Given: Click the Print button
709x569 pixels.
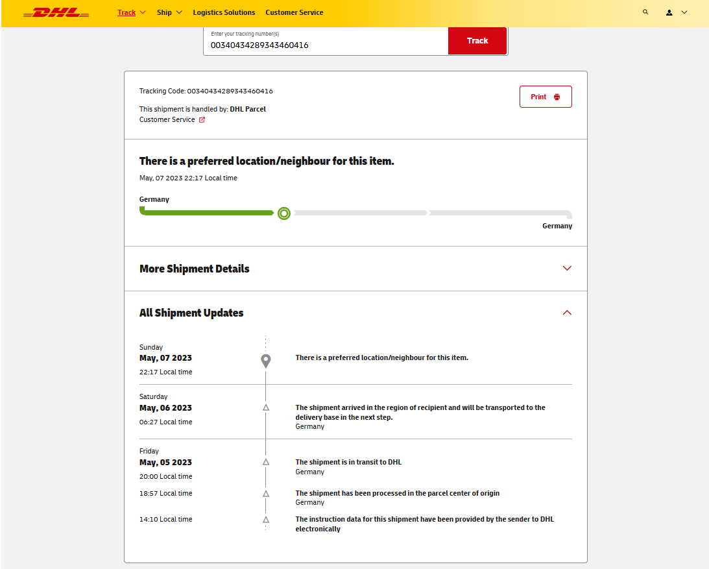Looking at the screenshot, I should click(x=546, y=97).
